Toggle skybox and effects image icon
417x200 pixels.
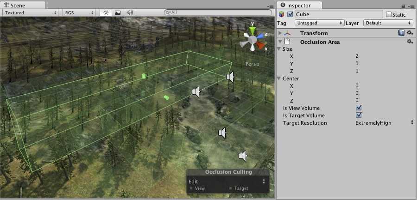pos(118,13)
